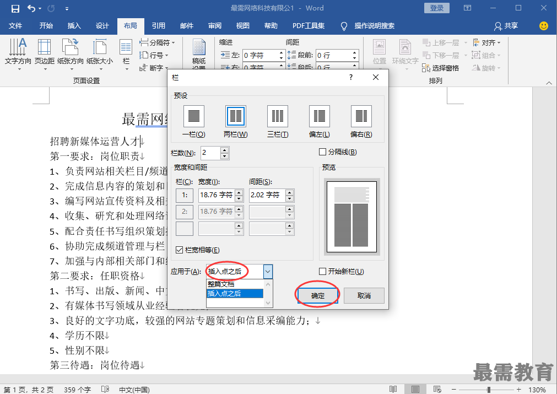Click the Breaks (分隔符) button
557x394 pixels.
pos(157,42)
